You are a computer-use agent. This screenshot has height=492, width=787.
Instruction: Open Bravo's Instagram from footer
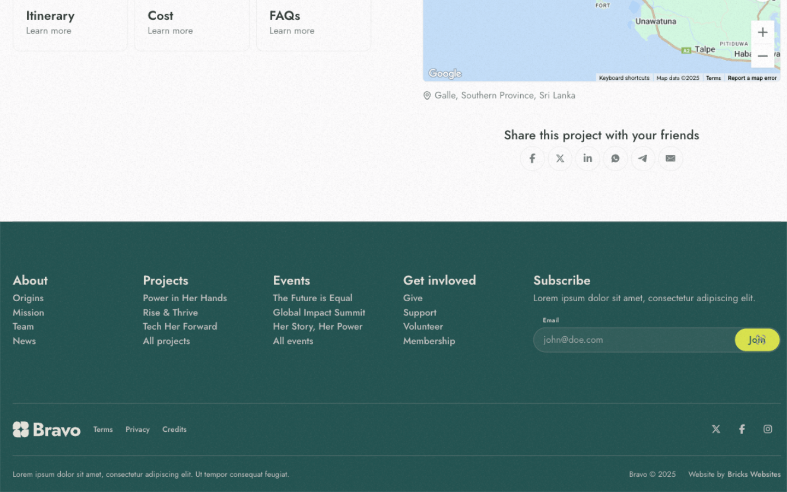pos(767,429)
